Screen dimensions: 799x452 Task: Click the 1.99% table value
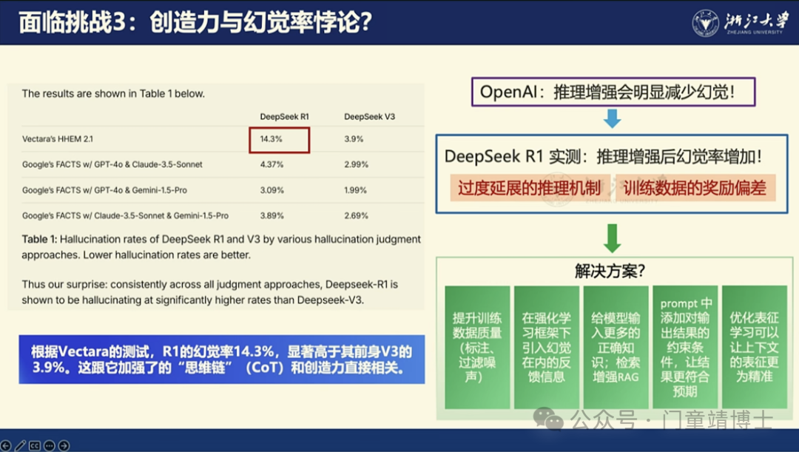pos(355,190)
